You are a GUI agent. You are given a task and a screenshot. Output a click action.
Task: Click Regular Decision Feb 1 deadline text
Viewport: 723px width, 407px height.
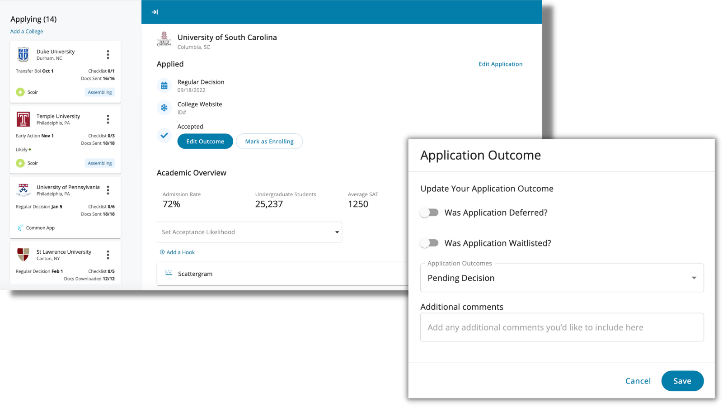pyautogui.click(x=39, y=271)
